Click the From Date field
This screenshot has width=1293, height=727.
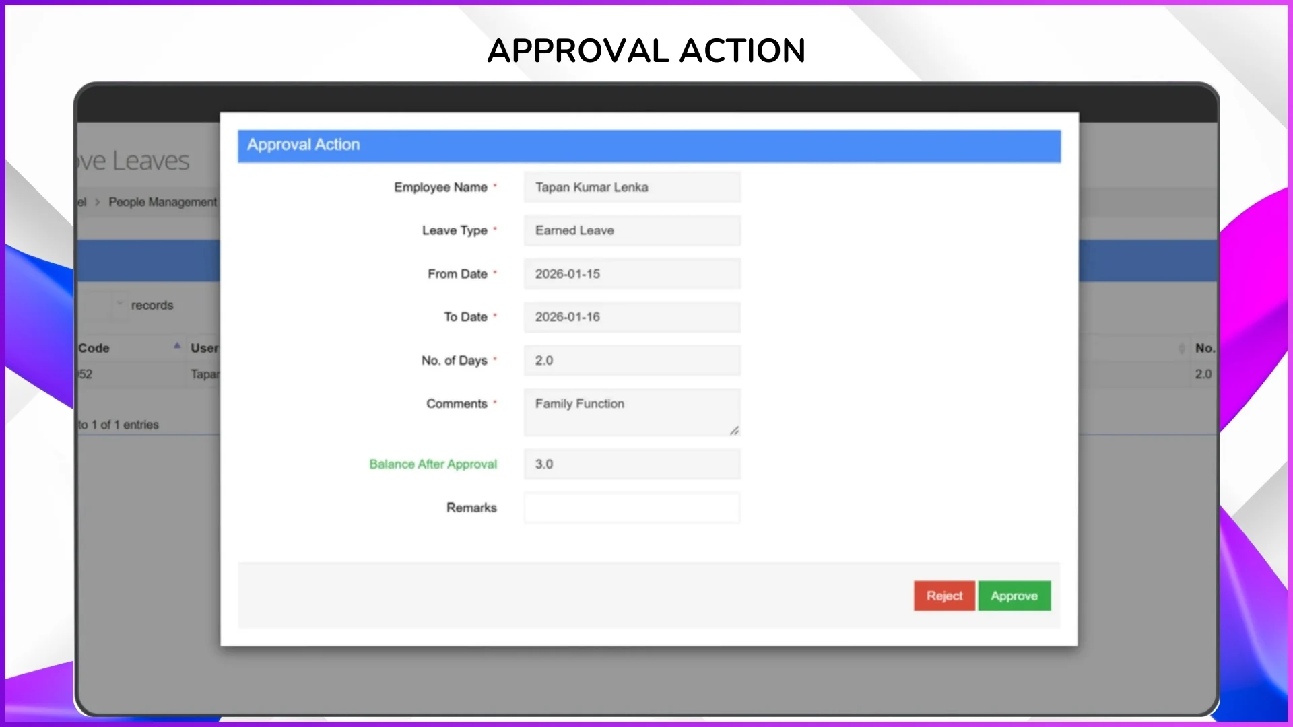click(x=631, y=274)
